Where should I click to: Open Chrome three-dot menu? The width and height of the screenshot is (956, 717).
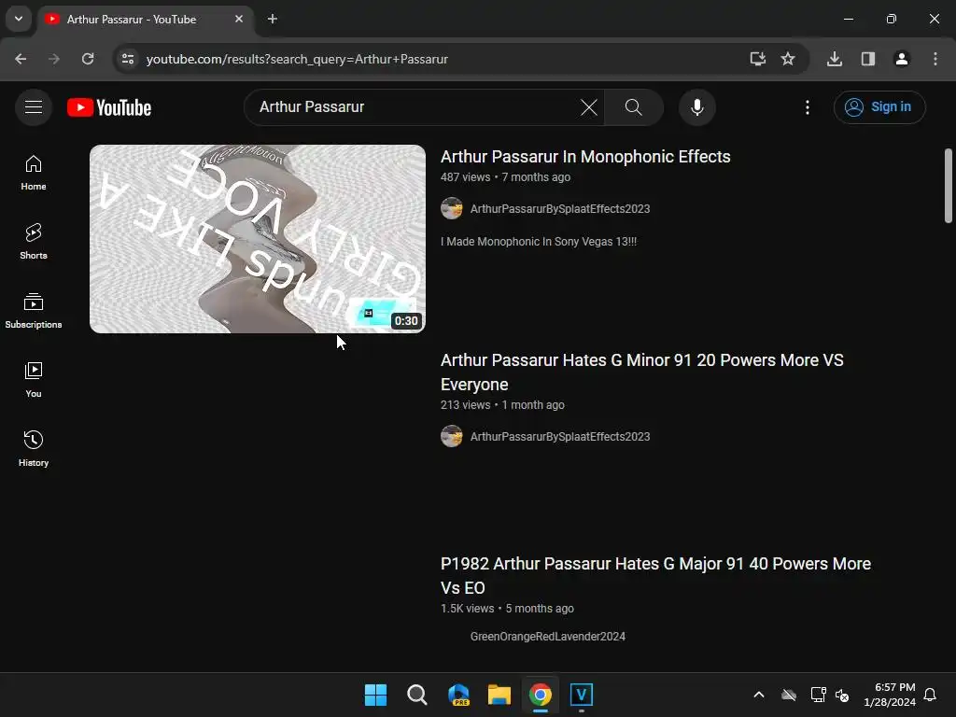[x=935, y=59]
